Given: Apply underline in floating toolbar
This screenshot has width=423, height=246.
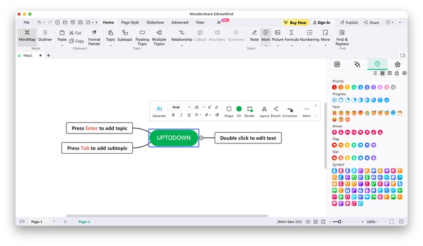Looking at the screenshot, I should coord(189,115).
